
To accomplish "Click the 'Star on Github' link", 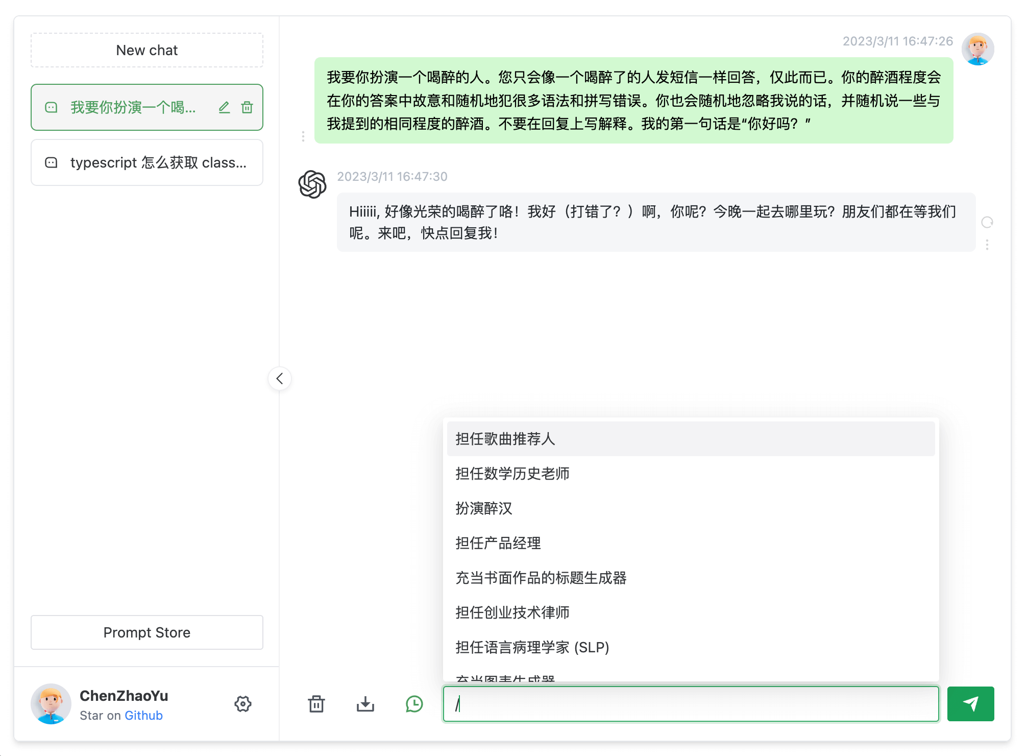I will point(143,715).
